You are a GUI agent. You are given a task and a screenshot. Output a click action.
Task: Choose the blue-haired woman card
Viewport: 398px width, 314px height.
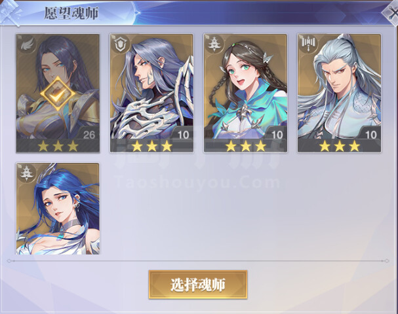tap(58, 209)
